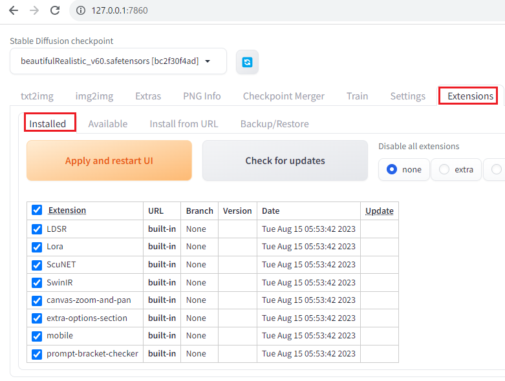505x381 pixels.
Task: Select the 'none' radio option
Action: tap(391, 169)
